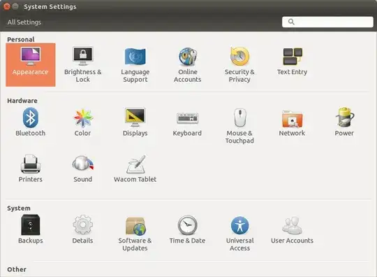Open the Color management panel

[82, 122]
